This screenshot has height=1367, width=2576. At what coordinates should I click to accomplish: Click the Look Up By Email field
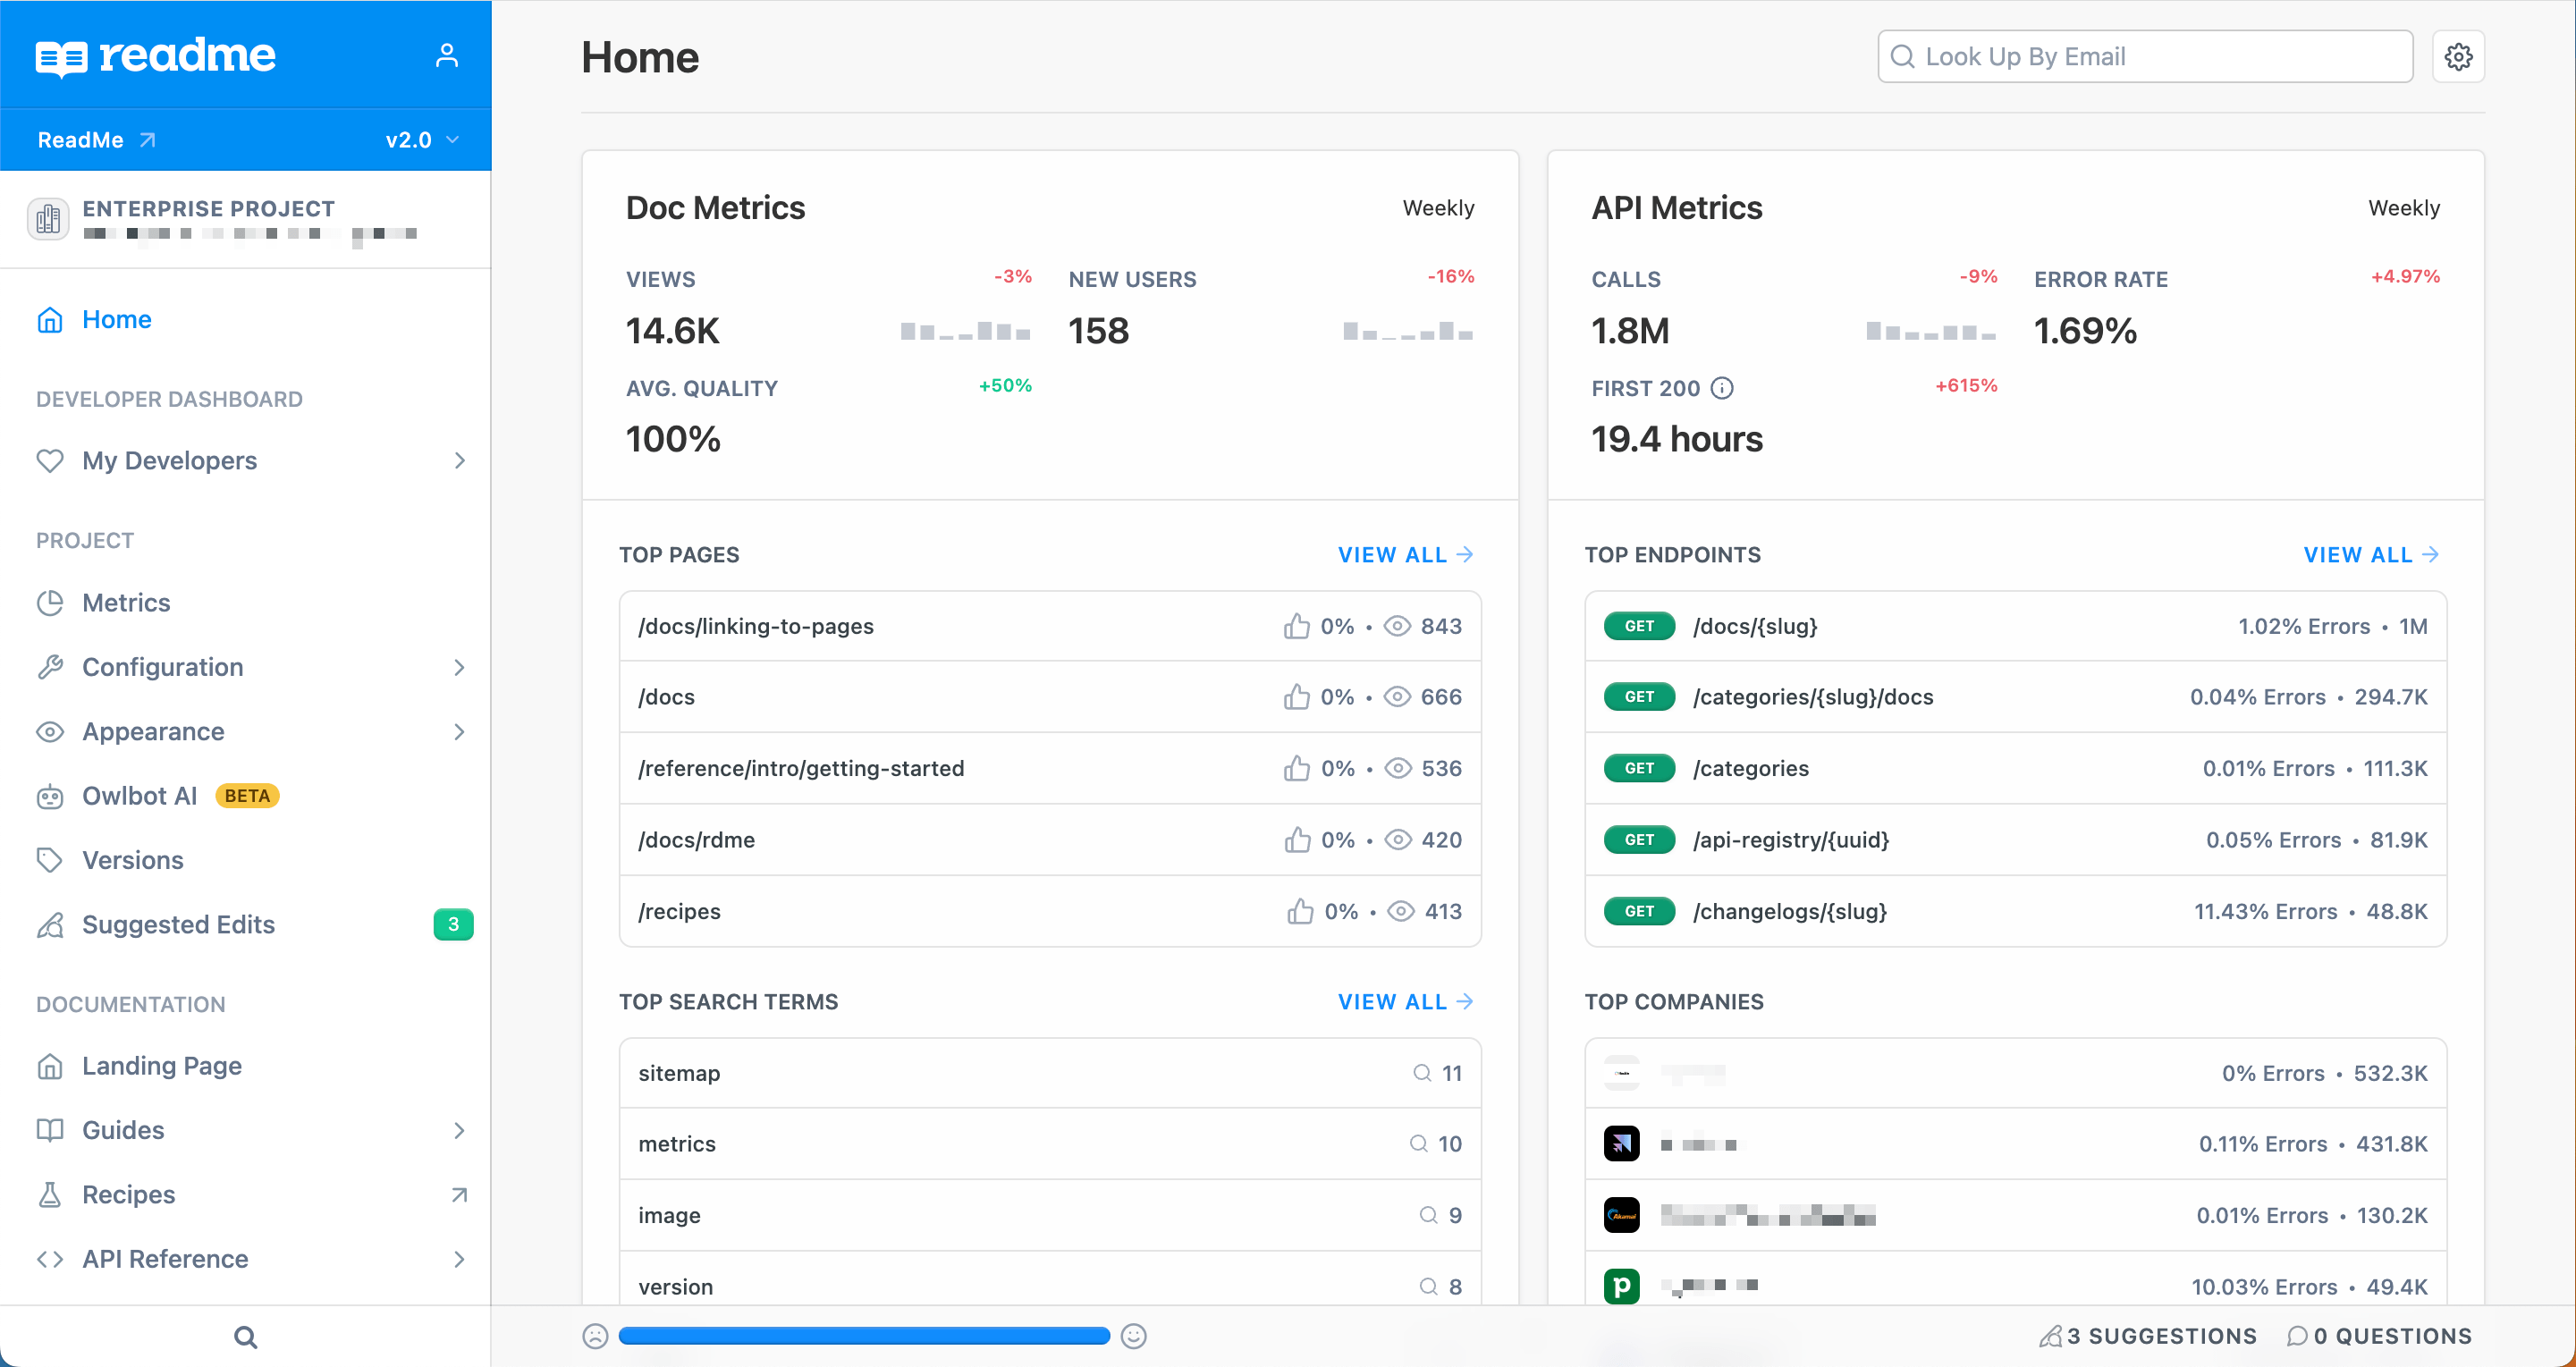(2143, 56)
